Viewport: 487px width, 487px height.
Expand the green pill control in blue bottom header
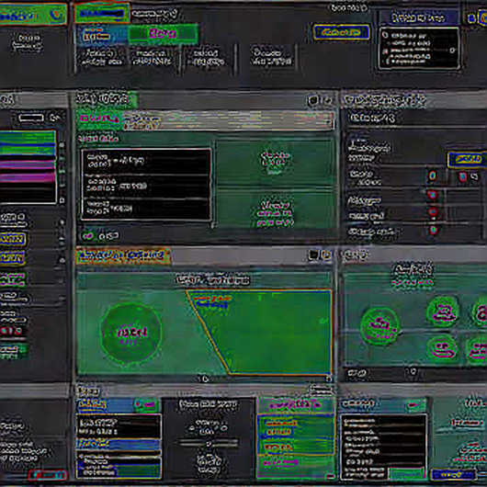point(146,404)
